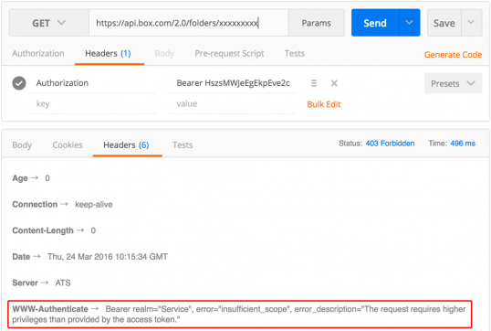Click the Save button
This screenshot has width=491, height=331.
tap(444, 23)
